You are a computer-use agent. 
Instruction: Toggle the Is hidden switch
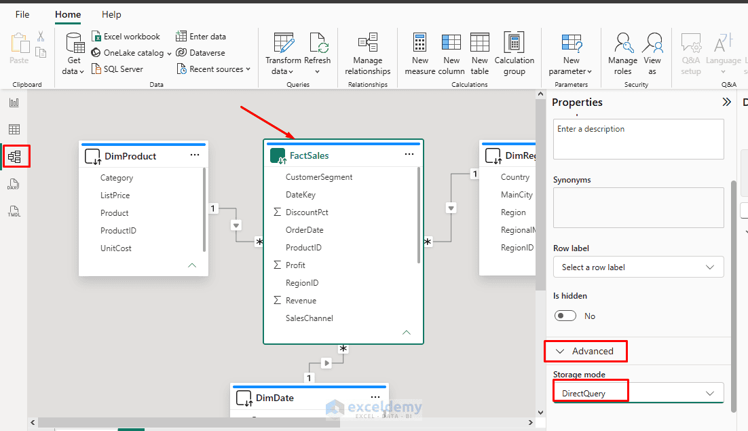(x=565, y=316)
